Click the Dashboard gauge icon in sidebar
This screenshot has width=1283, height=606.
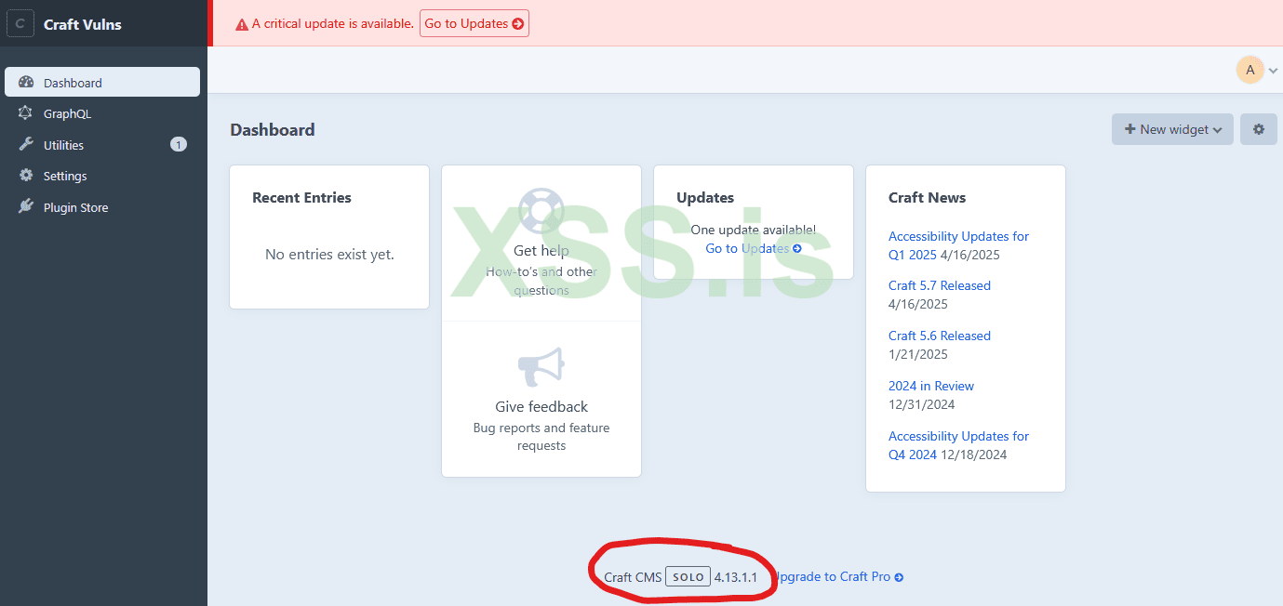(26, 83)
